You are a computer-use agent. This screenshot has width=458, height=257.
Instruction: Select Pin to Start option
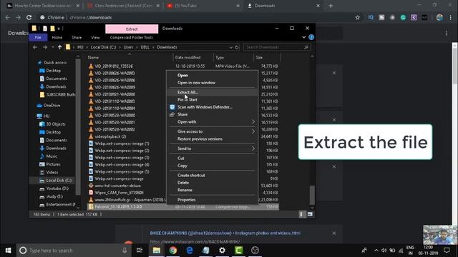point(187,100)
